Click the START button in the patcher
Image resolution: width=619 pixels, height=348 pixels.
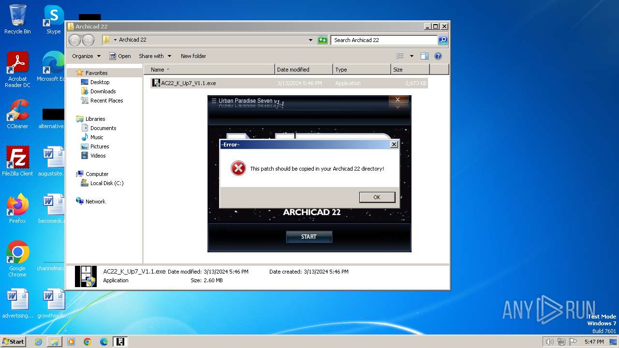coord(309,237)
